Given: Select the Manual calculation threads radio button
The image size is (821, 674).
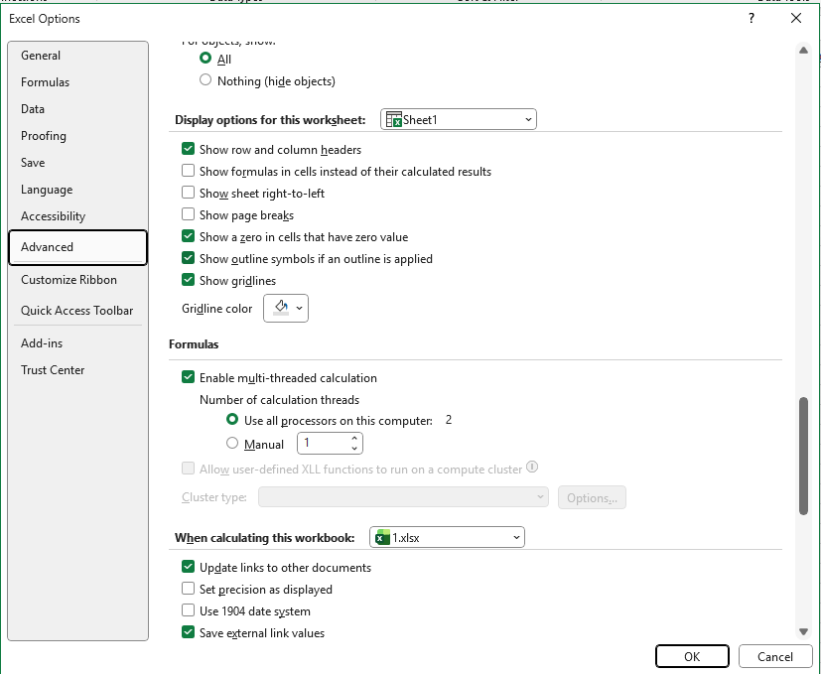Looking at the screenshot, I should pos(231,444).
